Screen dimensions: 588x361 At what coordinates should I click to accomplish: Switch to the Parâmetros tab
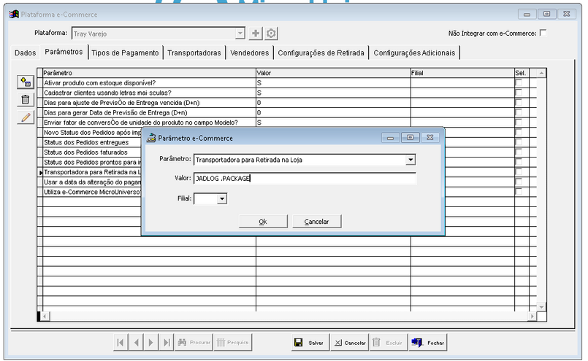pyautogui.click(x=64, y=52)
